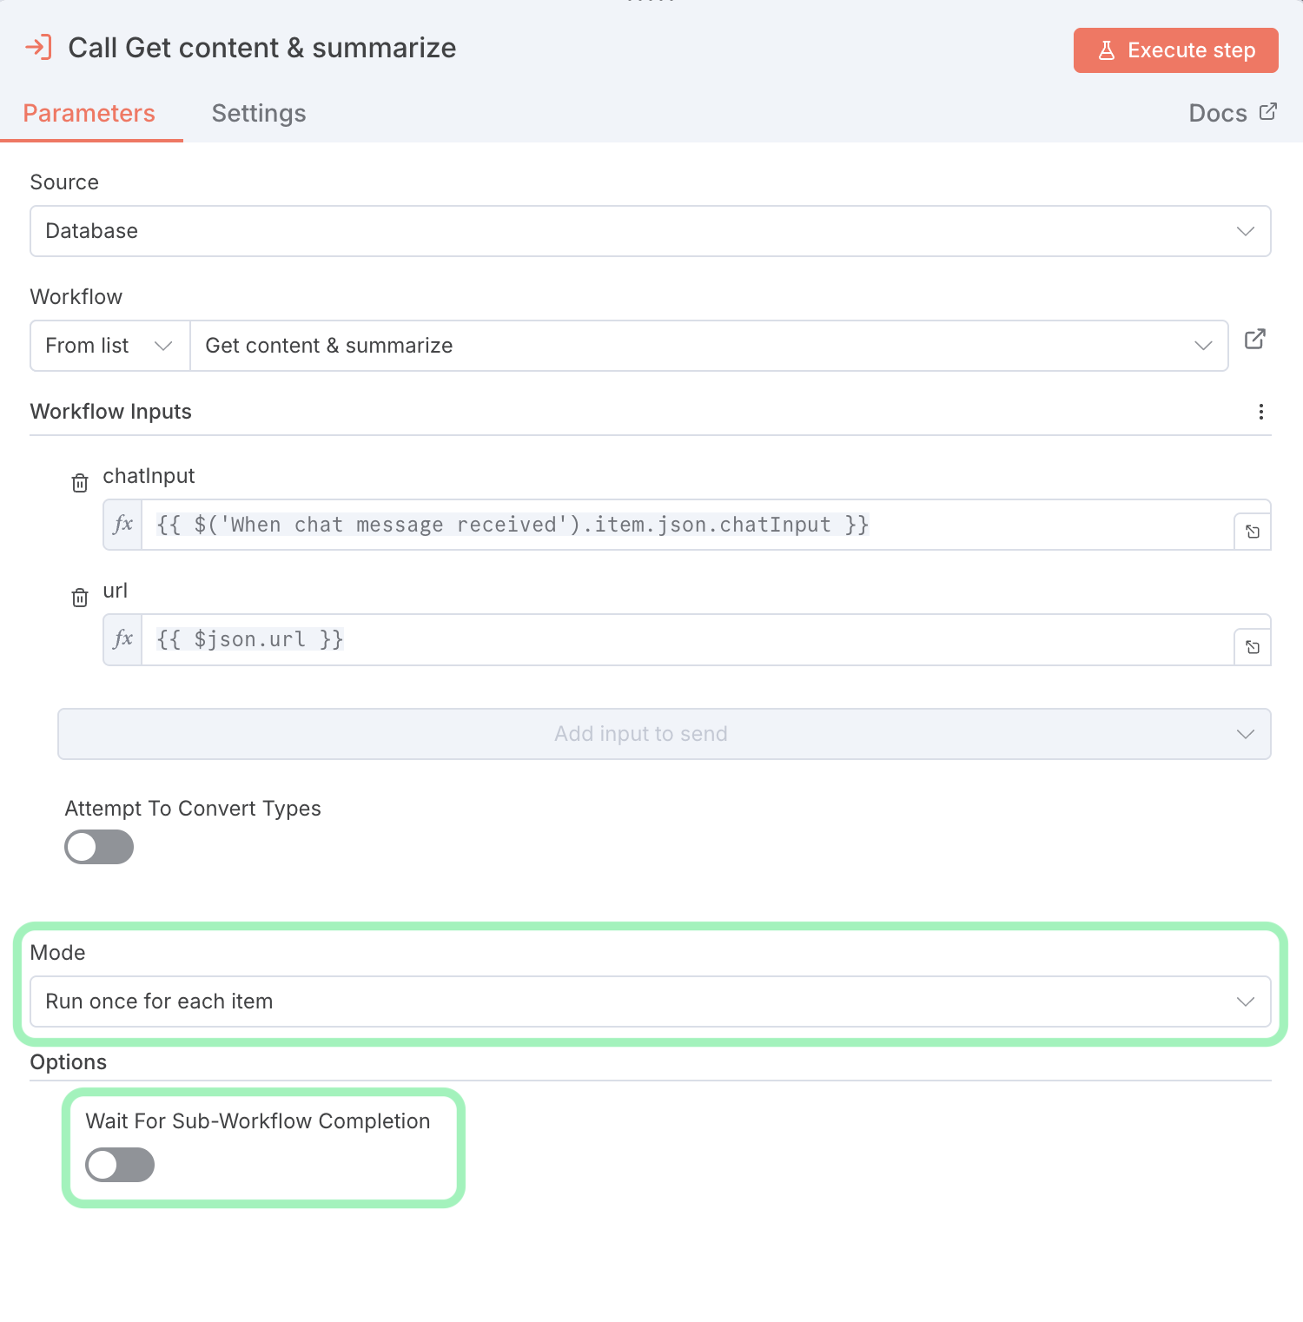Open the Workflow Inputs three-dot menu

[x=1260, y=412]
